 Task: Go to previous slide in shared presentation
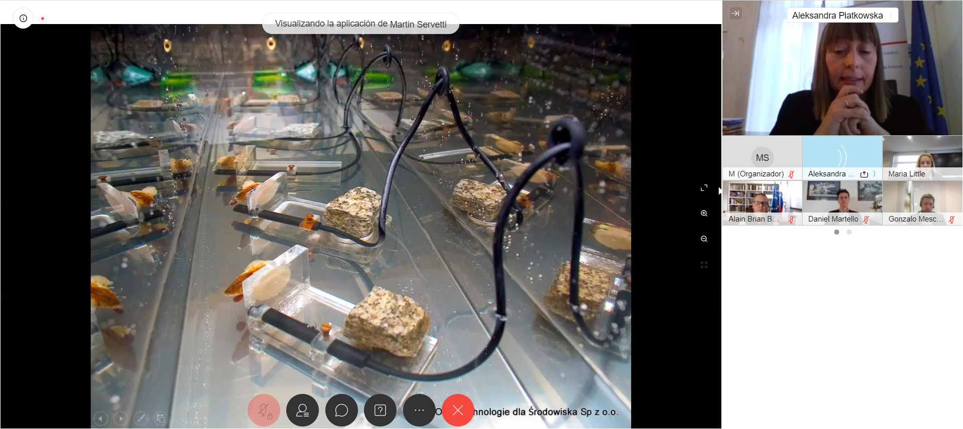point(101,418)
